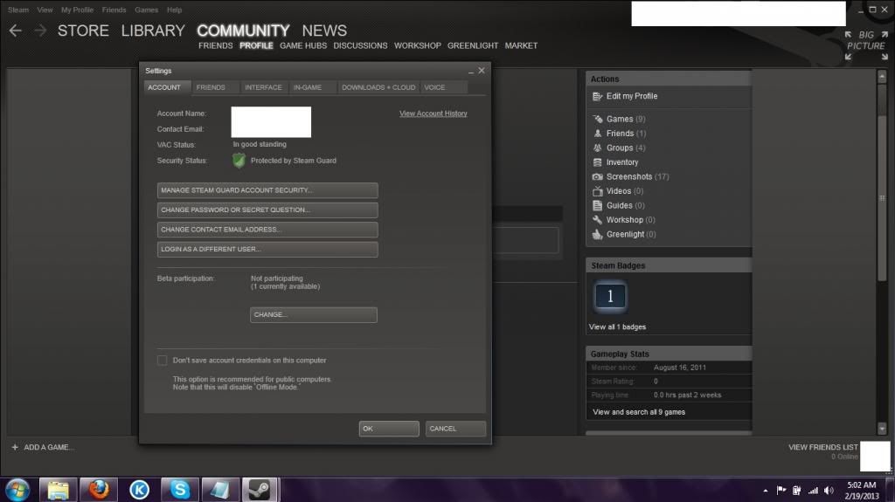Open the K application in taskbar

click(139, 490)
